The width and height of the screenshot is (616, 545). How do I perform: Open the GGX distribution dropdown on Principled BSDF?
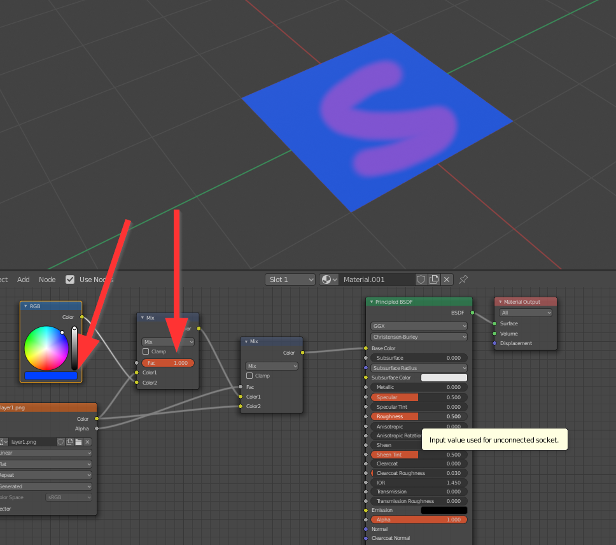(x=418, y=326)
